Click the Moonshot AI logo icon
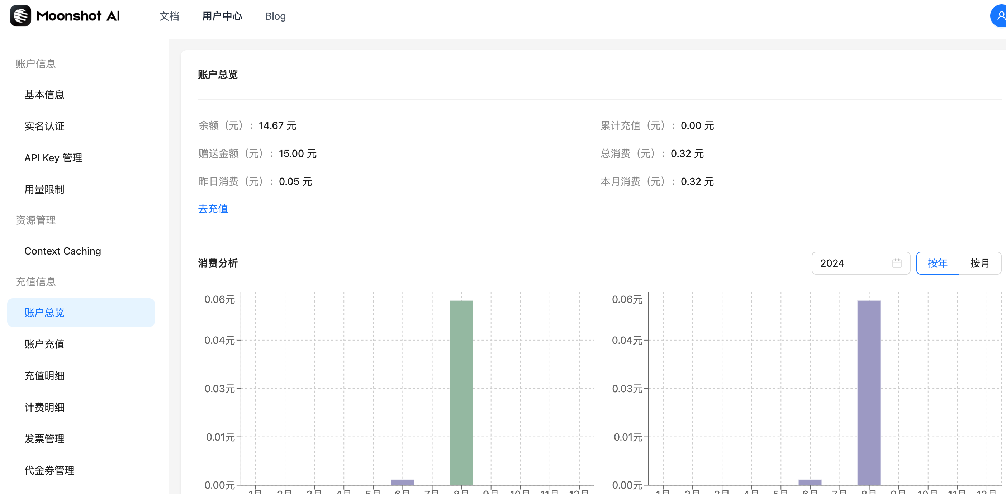The image size is (1006, 494). coord(20,16)
